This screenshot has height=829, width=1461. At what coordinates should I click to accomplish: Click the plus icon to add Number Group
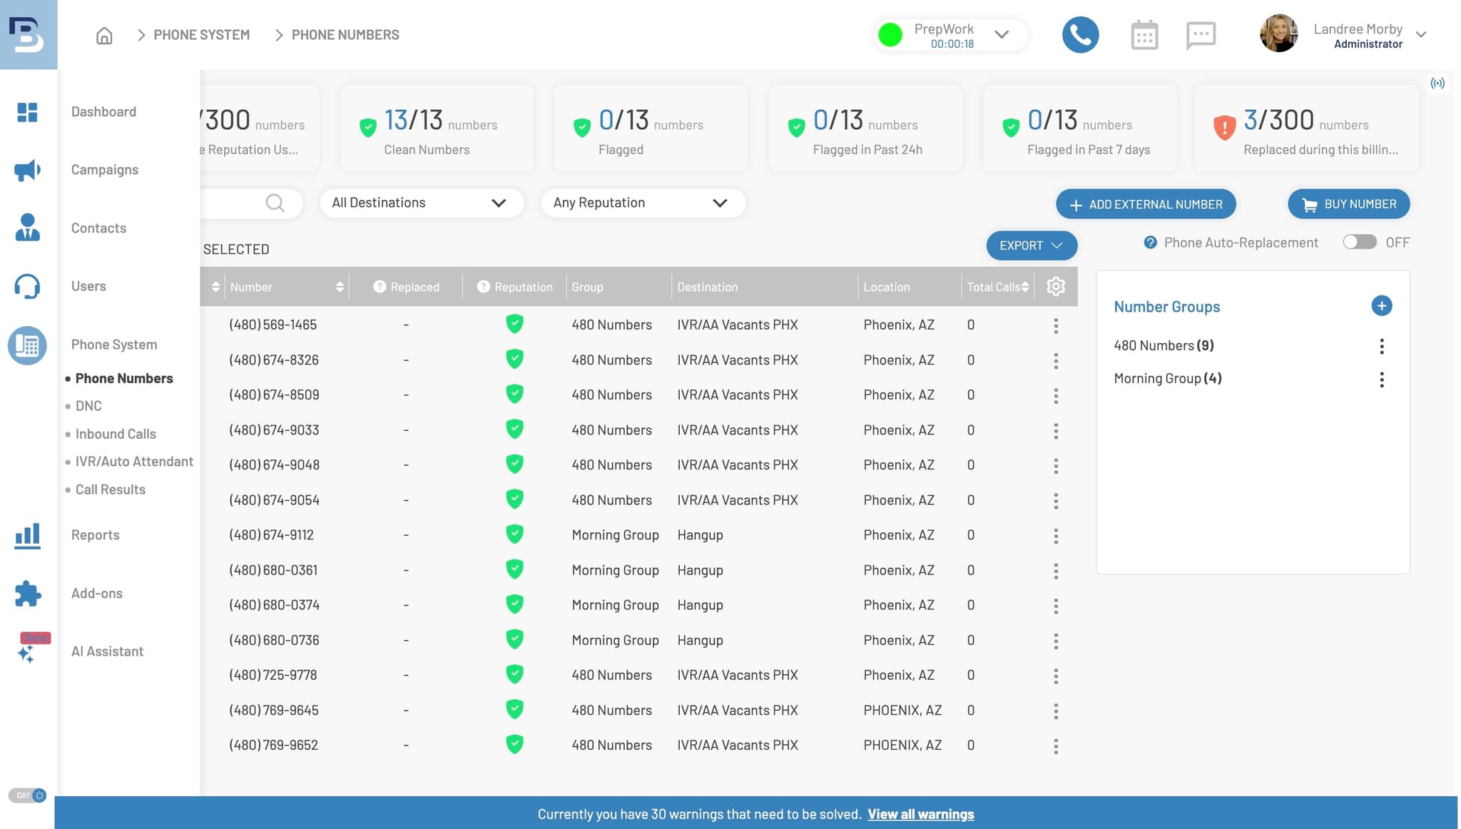[1381, 306]
